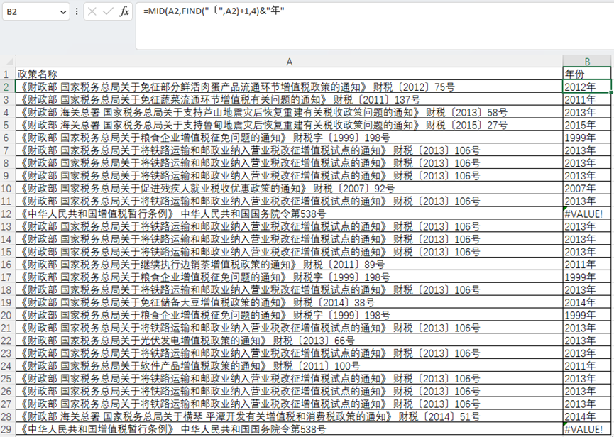
Task: Select cell B19 showing 2014年
Action: (x=586, y=302)
